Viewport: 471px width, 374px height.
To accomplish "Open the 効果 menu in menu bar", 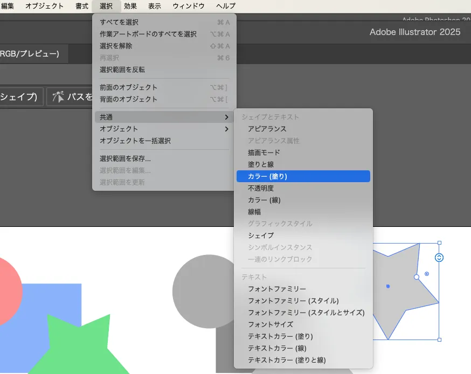I will pyautogui.click(x=130, y=6).
